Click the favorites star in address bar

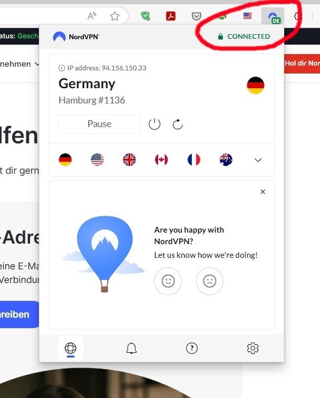[x=115, y=16]
